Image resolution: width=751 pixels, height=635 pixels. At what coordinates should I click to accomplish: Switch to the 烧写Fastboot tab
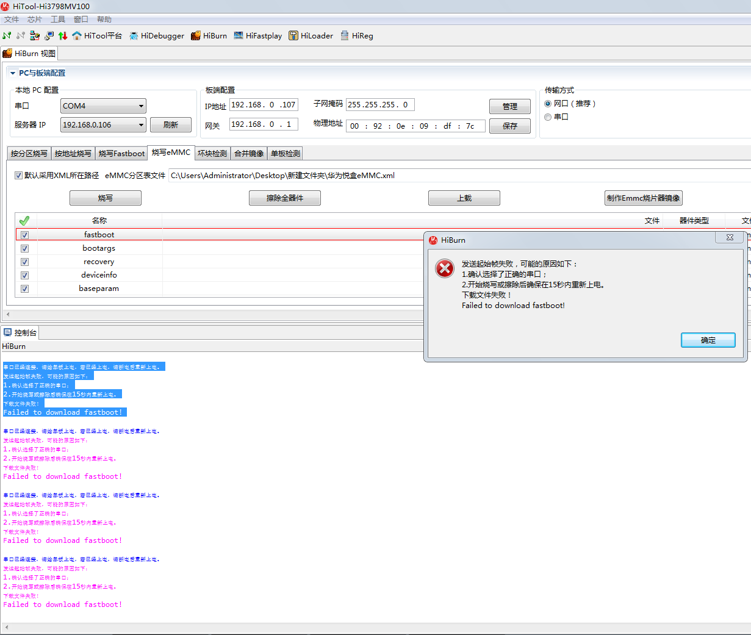coord(122,154)
